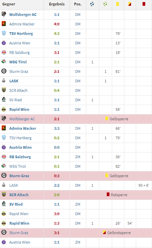Open the WSG Tirol 2:1 match result
This screenshot has width=152, height=248.
[57, 62]
